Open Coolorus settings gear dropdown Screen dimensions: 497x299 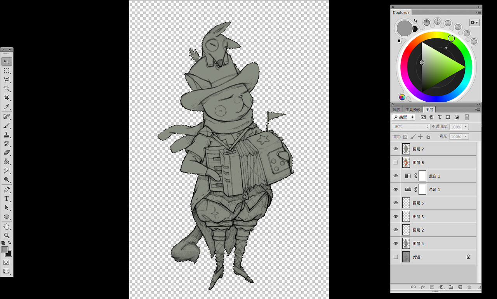click(x=474, y=22)
